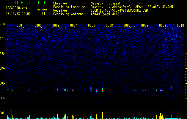Click time marker 0005
This screenshot has width=187, height=119.
(92, 25)
